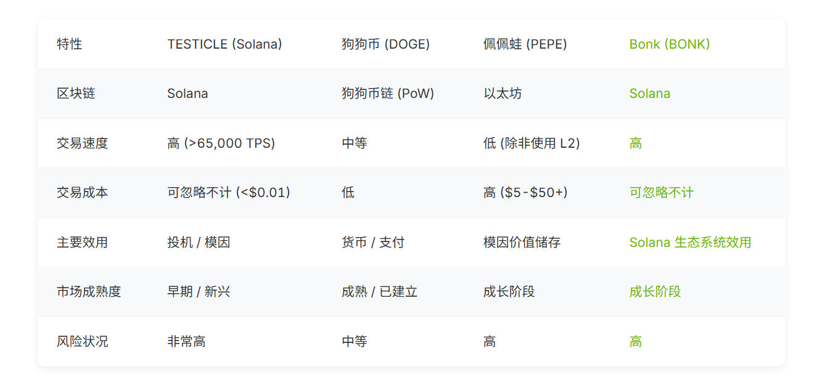Select the 佩佩蛙 (PEPE) column header
The image size is (838, 383).
click(x=525, y=44)
